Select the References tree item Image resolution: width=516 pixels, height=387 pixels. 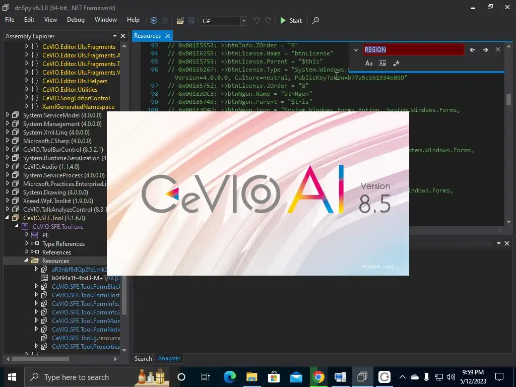(x=56, y=252)
